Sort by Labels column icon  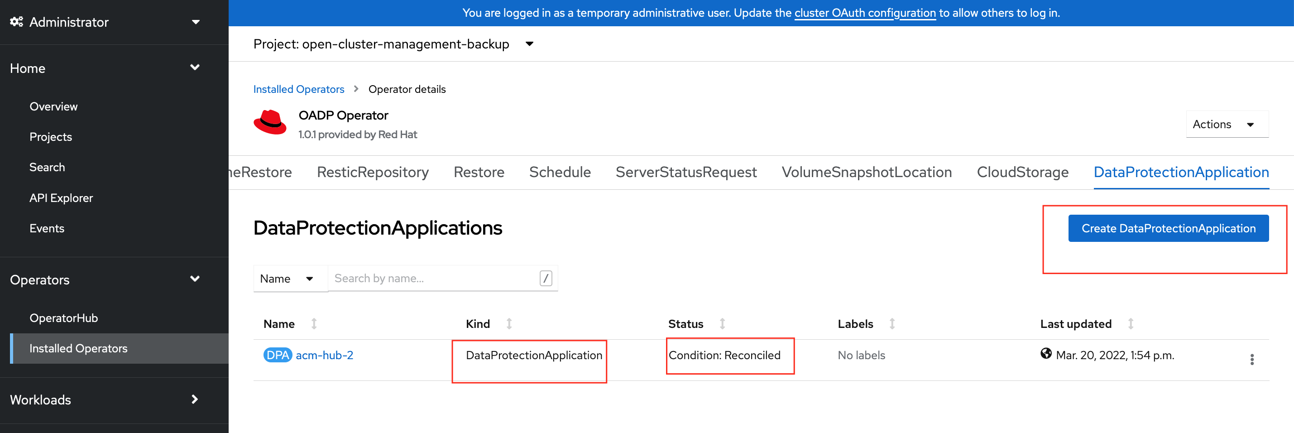pyautogui.click(x=891, y=324)
